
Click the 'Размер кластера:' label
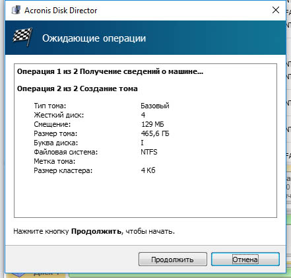pyautogui.click(x=63, y=170)
